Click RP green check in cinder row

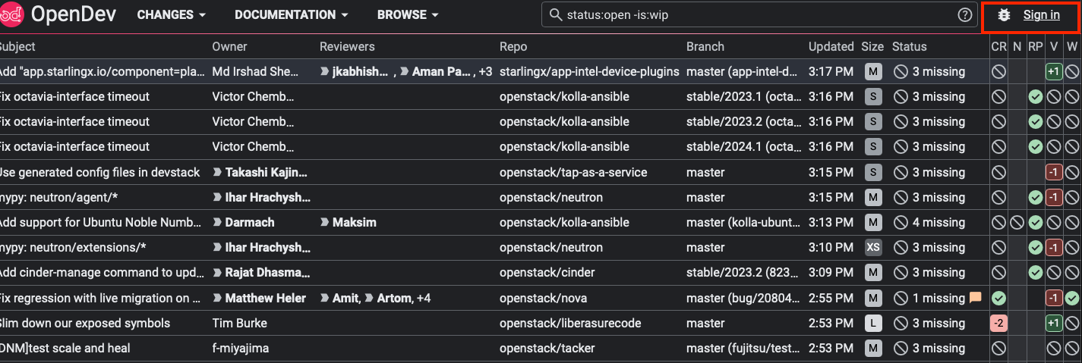point(1035,273)
